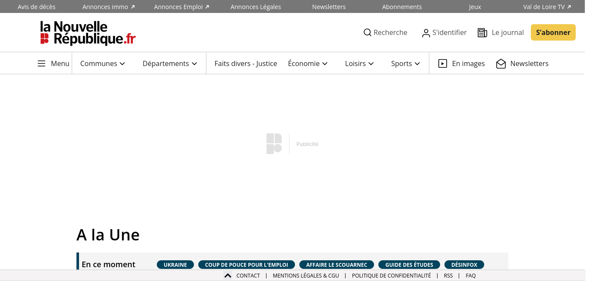The width and height of the screenshot is (590, 281).
Task: Click POLITIQUE DE CONFIDENTIALITÉ footer link
Action: coord(391,275)
